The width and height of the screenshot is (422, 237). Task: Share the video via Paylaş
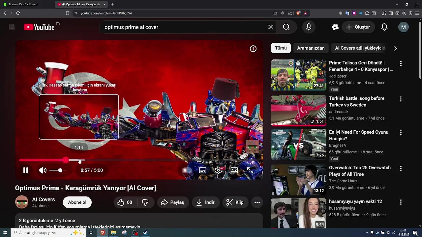[x=173, y=202]
